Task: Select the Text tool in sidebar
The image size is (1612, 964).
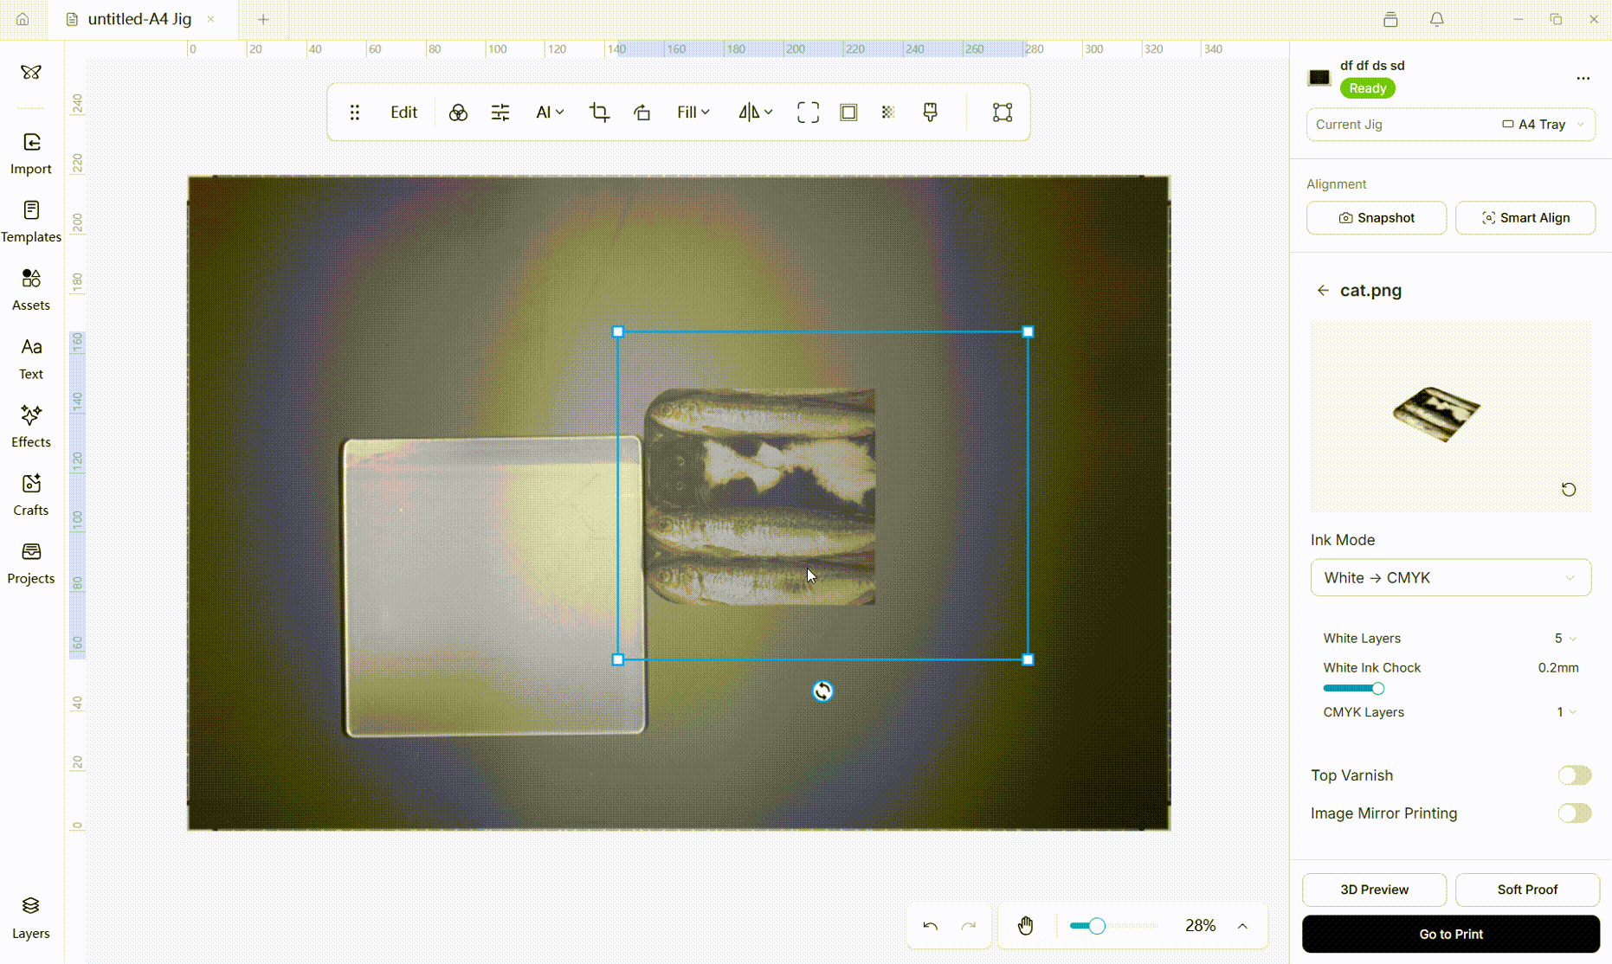Action: tap(31, 358)
